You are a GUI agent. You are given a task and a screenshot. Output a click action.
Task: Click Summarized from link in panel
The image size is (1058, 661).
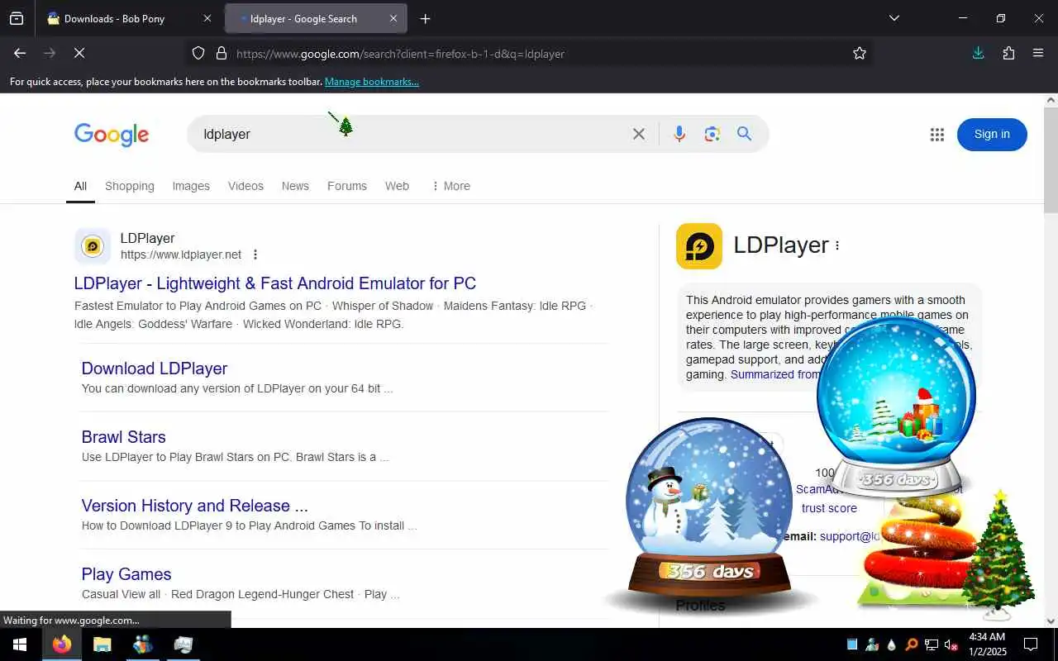pyautogui.click(x=774, y=374)
